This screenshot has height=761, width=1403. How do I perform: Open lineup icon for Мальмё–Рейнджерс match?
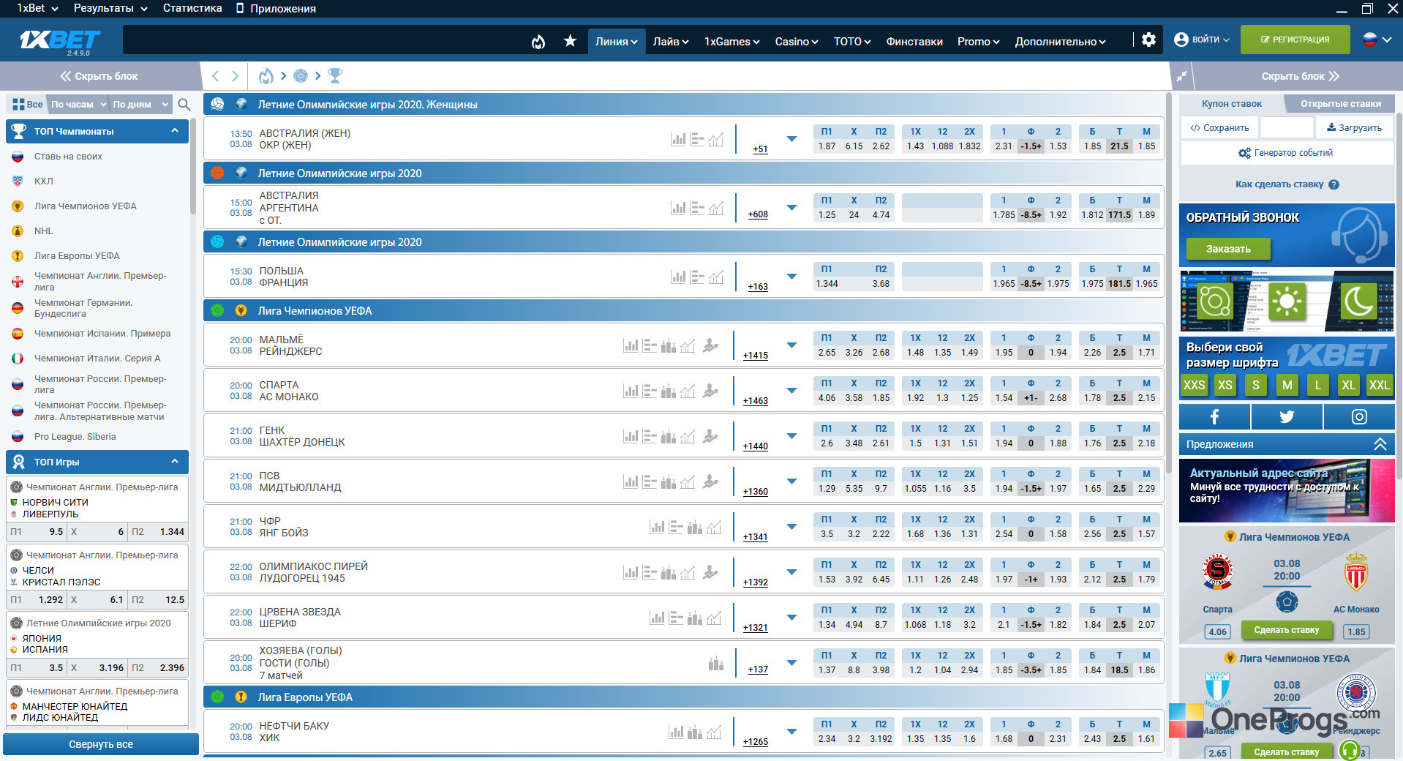tap(710, 345)
